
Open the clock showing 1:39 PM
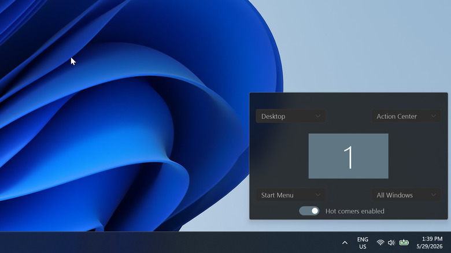click(x=430, y=243)
